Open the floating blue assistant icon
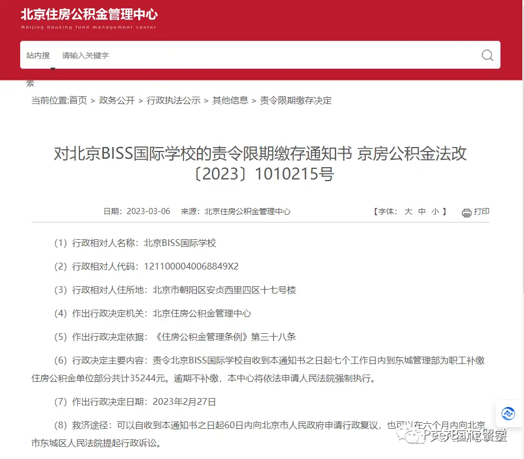524x459 pixels. pos(508,414)
